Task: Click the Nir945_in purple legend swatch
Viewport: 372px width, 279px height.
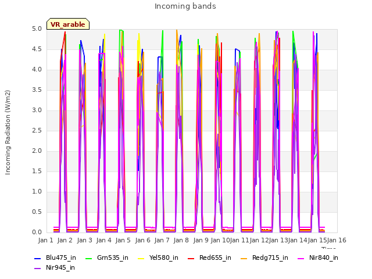Action: [x=37, y=269]
